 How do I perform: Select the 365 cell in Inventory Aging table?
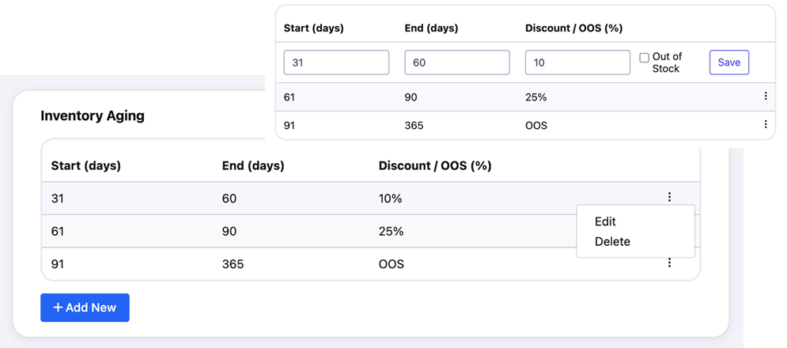click(233, 263)
